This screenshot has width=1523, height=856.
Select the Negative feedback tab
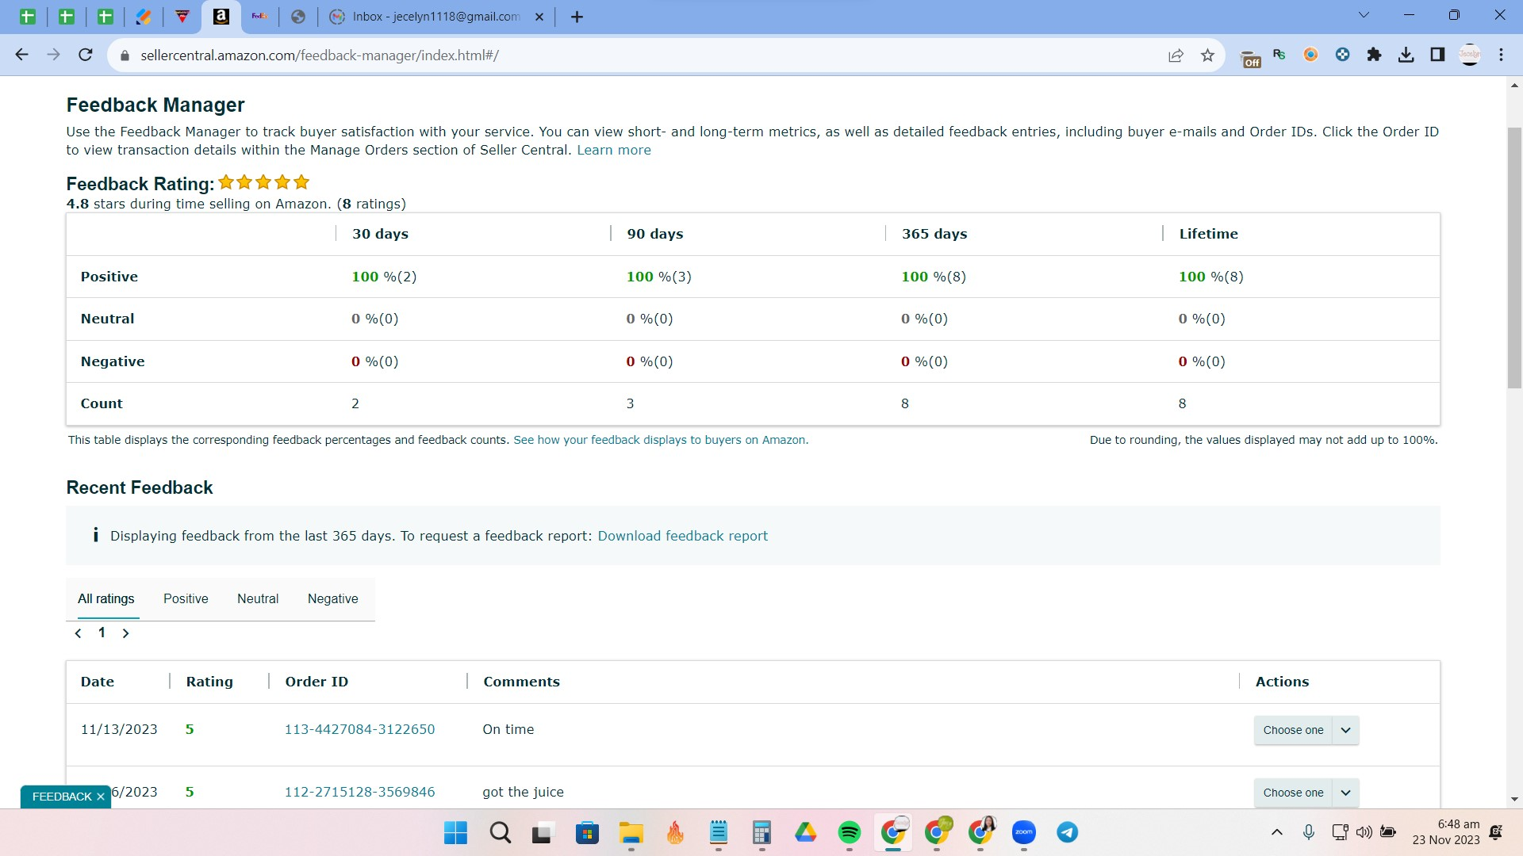click(x=332, y=598)
